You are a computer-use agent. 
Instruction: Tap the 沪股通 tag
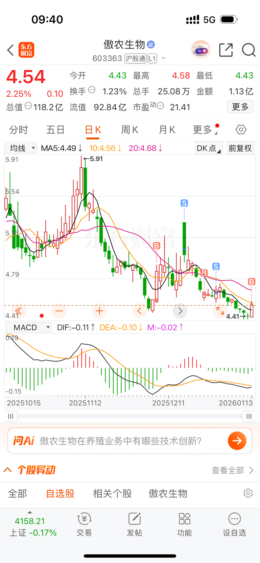tap(135, 58)
